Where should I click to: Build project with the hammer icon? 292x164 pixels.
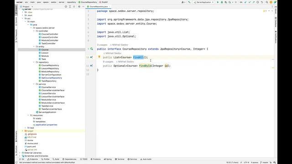coord(189,2)
